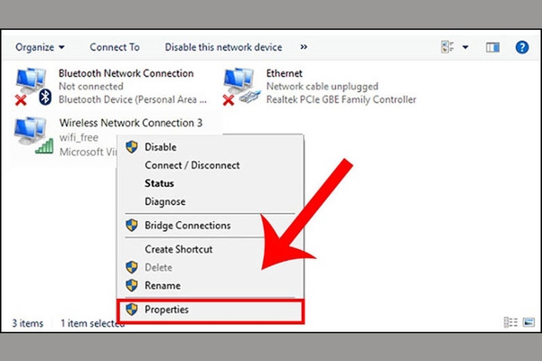Open the view options dropdown arrow
Viewport: 542px width, 361px height.
point(465,47)
